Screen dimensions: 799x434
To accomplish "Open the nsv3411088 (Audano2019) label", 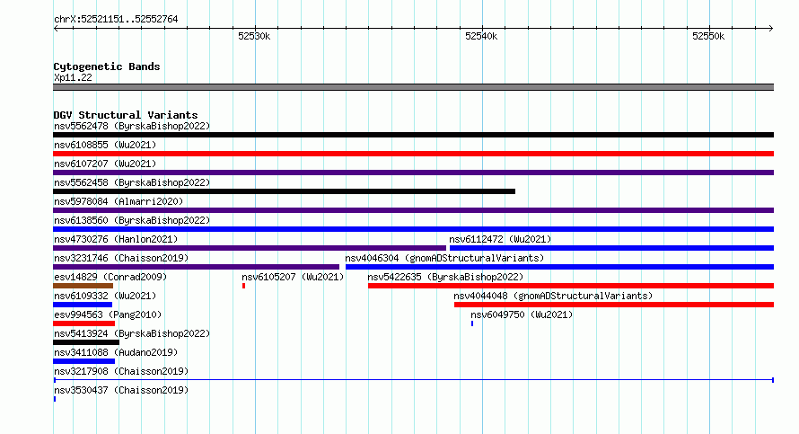I will click(x=116, y=352).
